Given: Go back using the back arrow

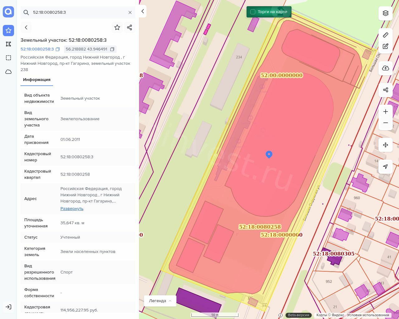Looking at the screenshot, I should (x=26, y=27).
